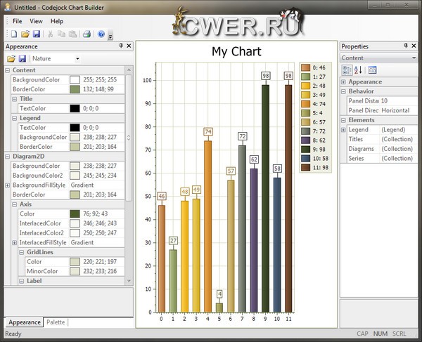This screenshot has width=422, height=342.
Task: Pin the Appearance panel
Action: point(121,46)
